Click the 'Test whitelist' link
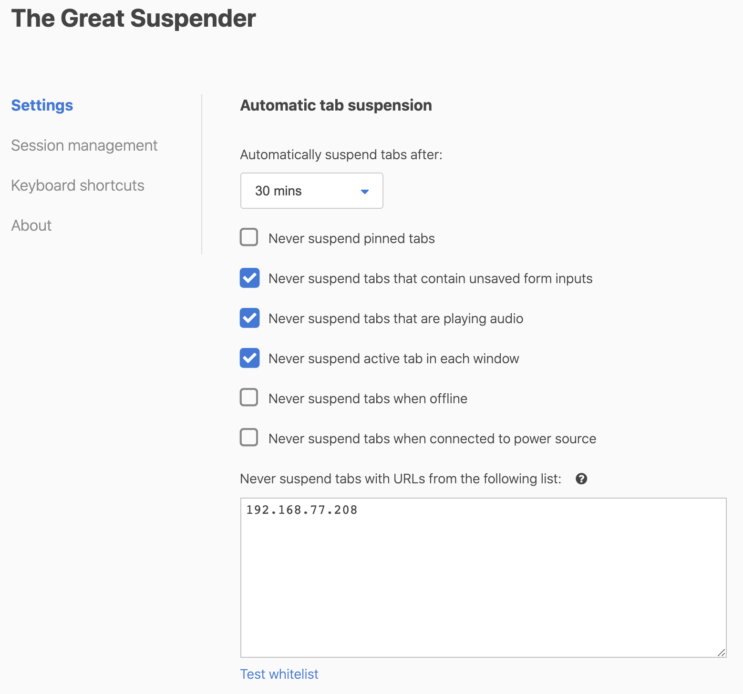Viewport: 743px width, 694px height. 279,674
